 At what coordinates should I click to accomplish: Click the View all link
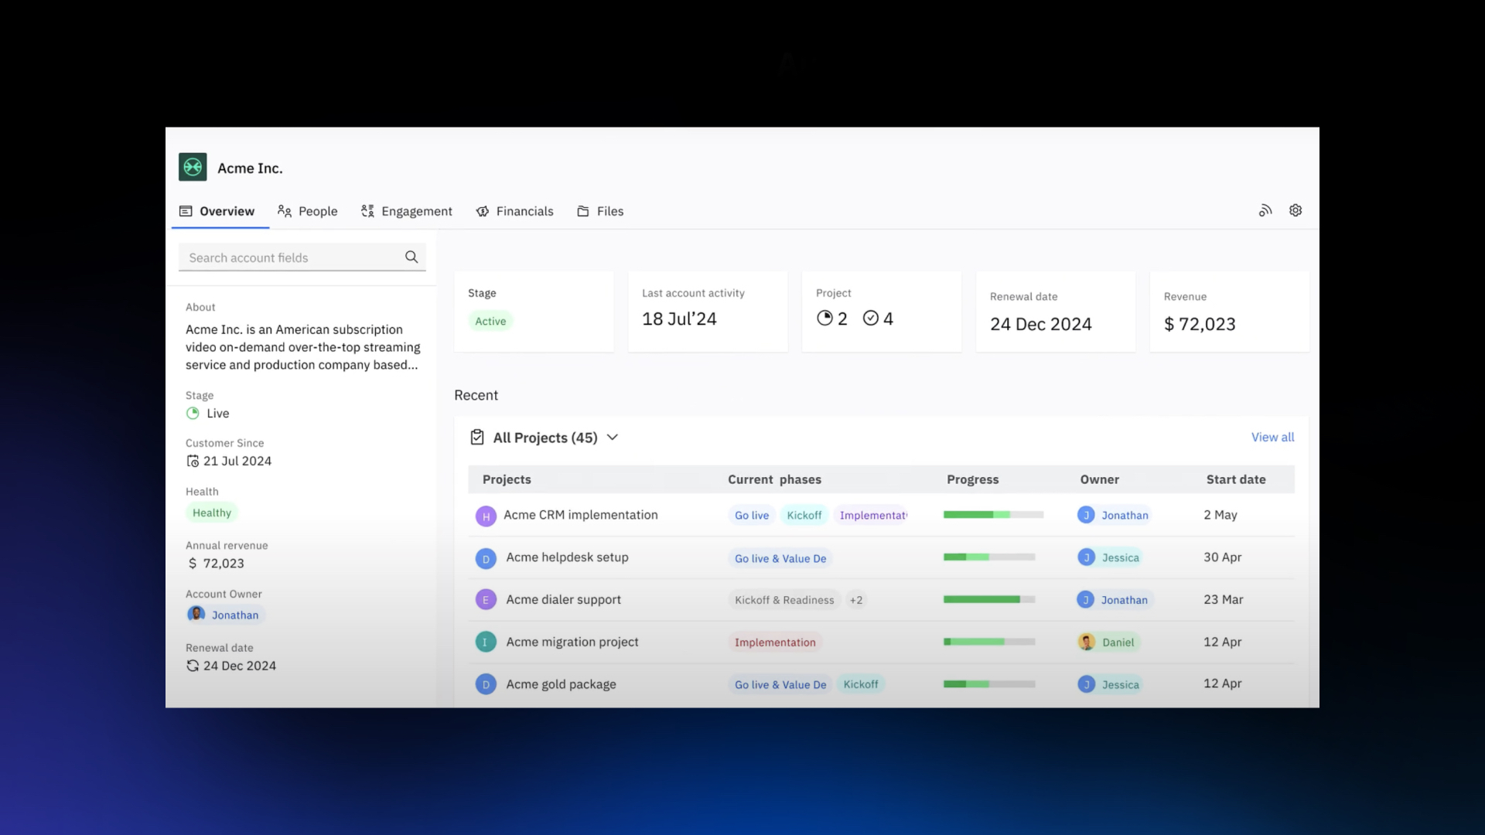[x=1272, y=437]
